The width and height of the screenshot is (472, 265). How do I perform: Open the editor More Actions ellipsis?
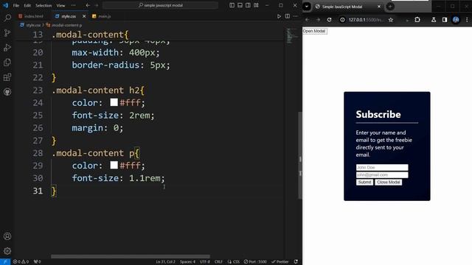pyautogui.click(x=296, y=16)
